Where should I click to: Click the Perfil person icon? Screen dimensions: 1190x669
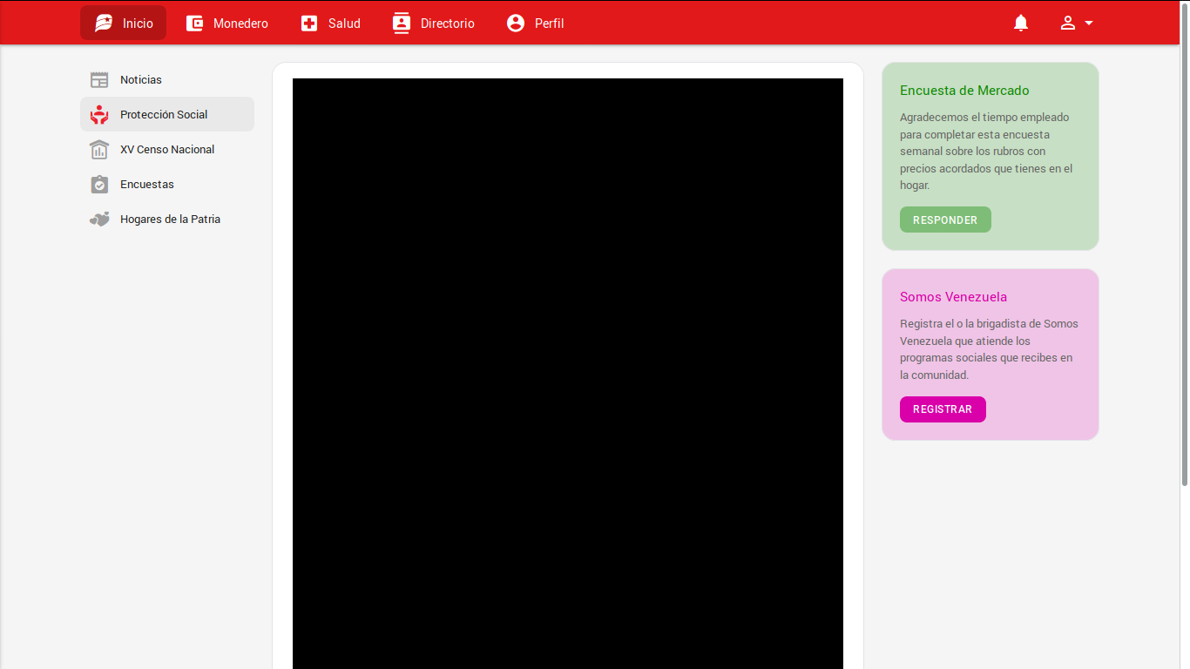point(516,24)
